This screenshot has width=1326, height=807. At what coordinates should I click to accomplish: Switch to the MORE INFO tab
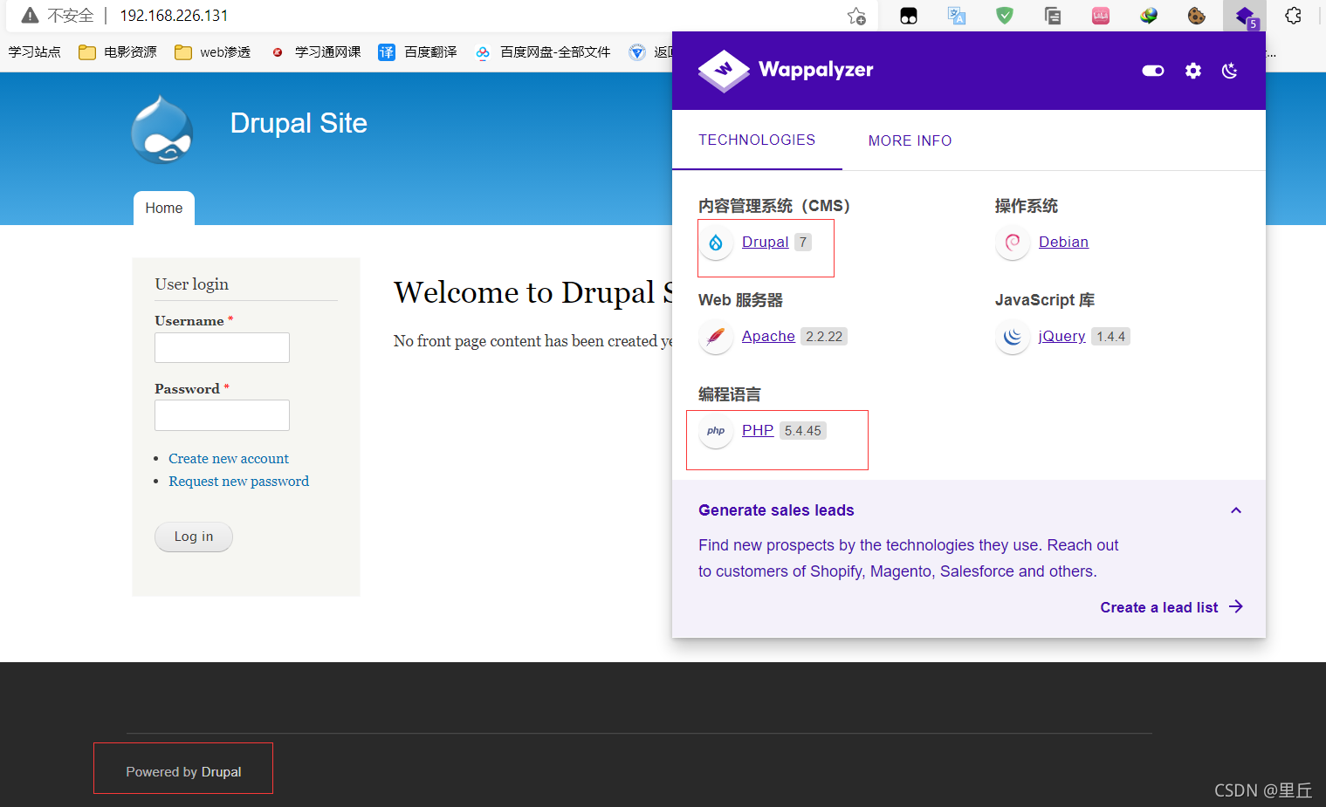point(910,140)
